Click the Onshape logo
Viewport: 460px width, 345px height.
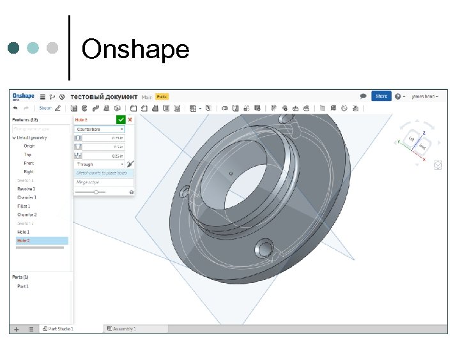[x=23, y=96]
